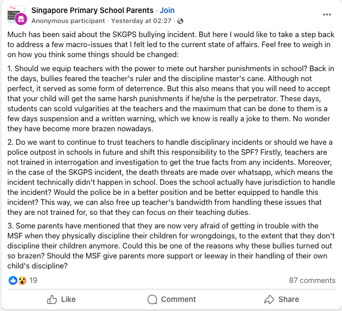
Task: Show who reacted via the 19 count
Action: pos(34,280)
